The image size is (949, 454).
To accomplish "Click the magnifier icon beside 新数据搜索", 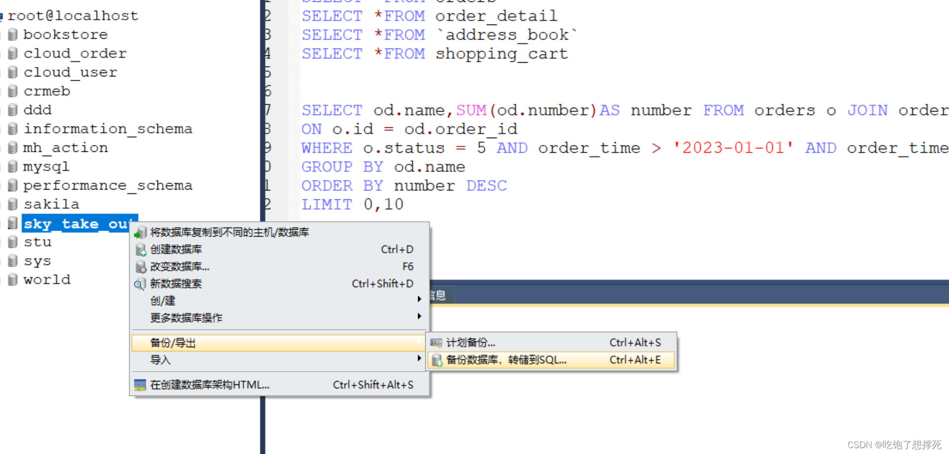I will coord(140,284).
